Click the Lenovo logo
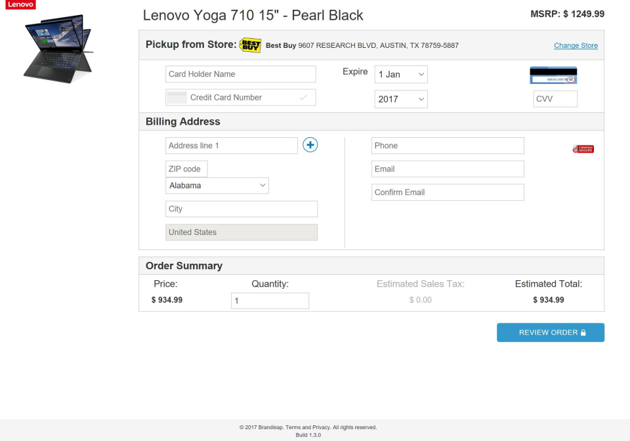Viewport: 630px width, 441px height. point(20,5)
